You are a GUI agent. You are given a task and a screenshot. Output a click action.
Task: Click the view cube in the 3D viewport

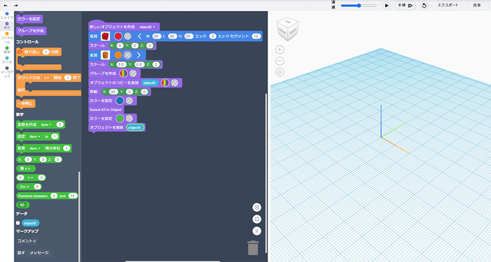(288, 29)
